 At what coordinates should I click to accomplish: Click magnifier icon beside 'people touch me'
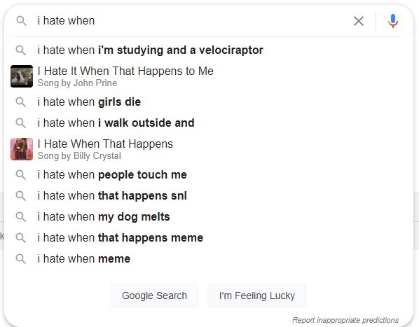tap(21, 175)
